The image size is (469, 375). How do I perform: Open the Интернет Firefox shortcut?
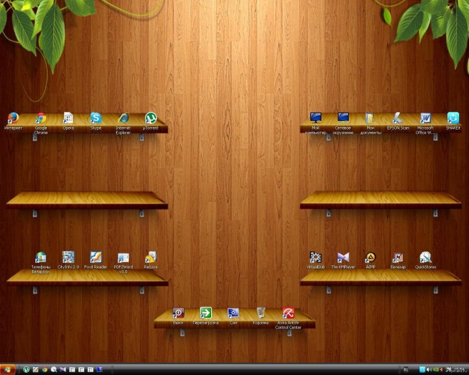click(13, 118)
